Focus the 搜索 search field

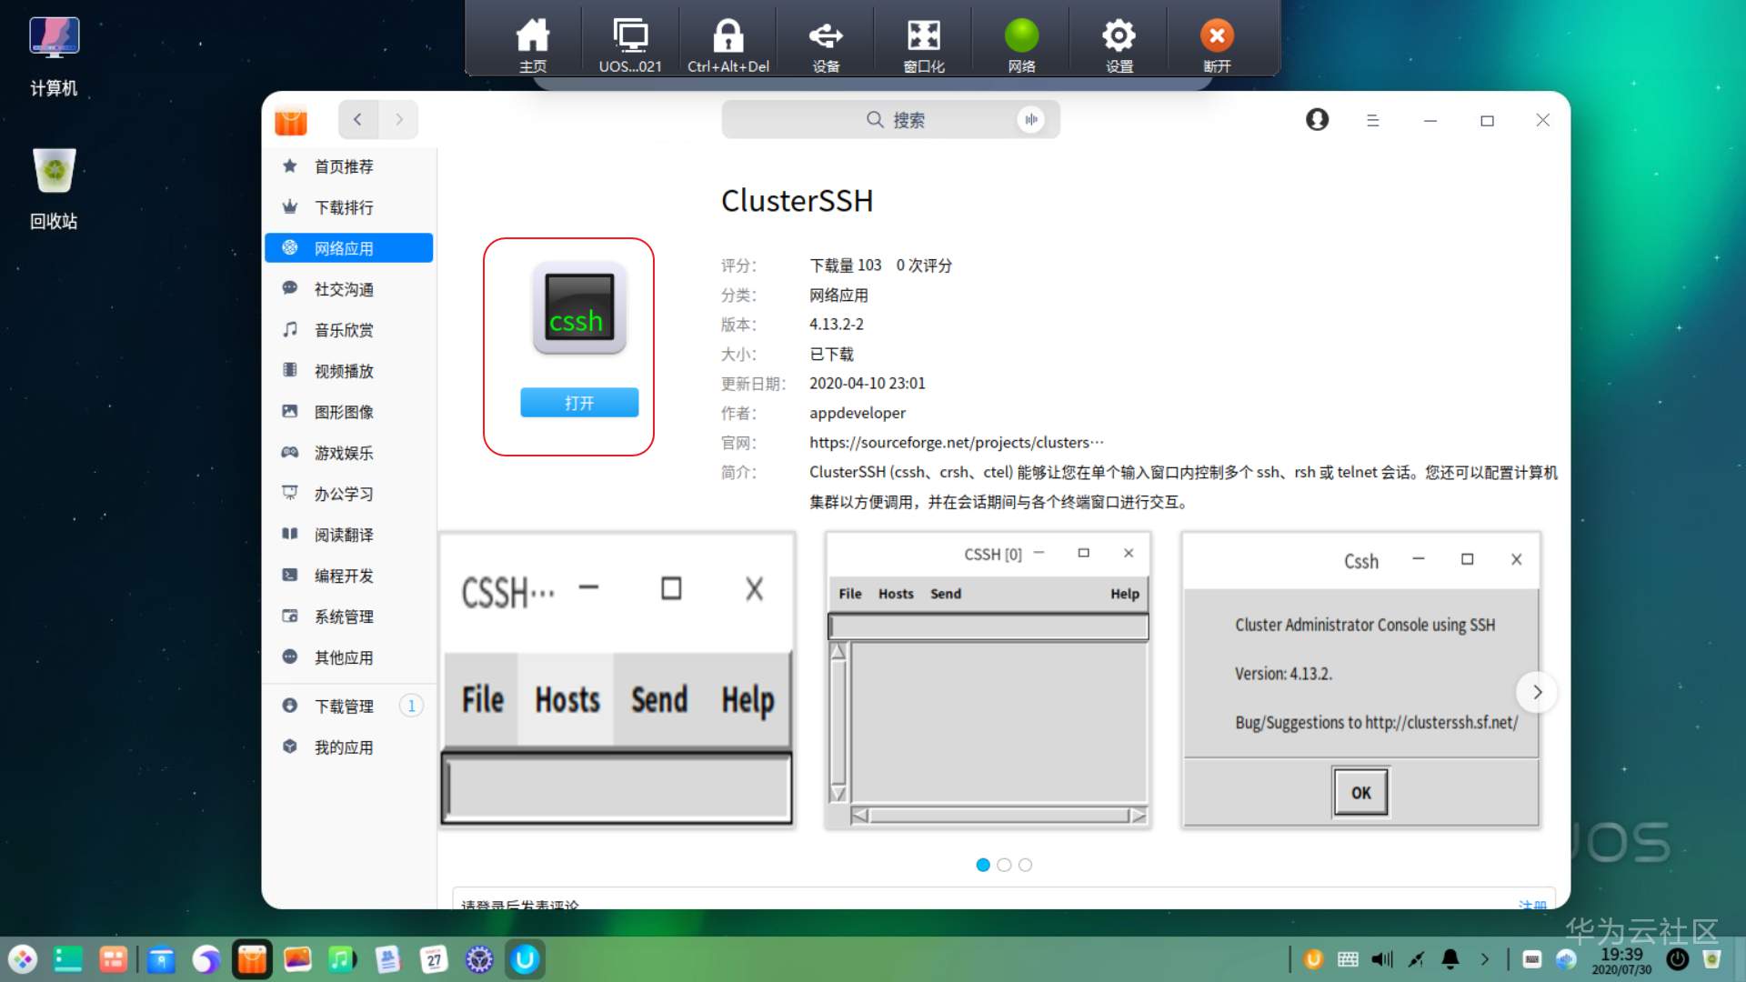coord(891,120)
